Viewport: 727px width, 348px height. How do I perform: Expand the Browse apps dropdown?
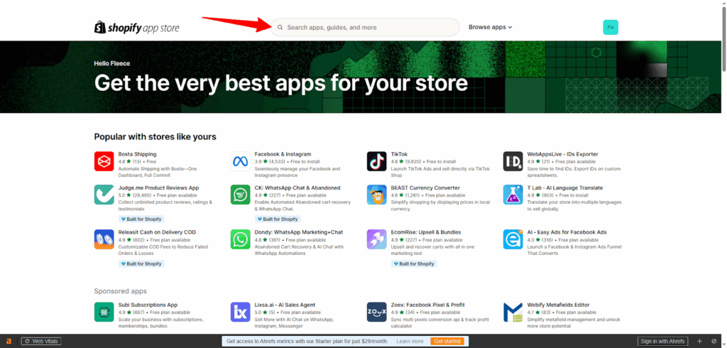(490, 27)
